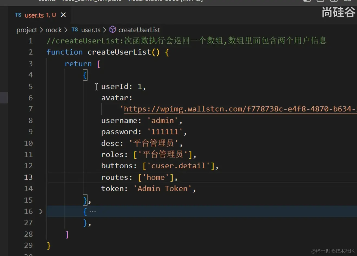The height and width of the screenshot is (256, 357).
Task: Click the buttons property key
Action: tap(117, 166)
